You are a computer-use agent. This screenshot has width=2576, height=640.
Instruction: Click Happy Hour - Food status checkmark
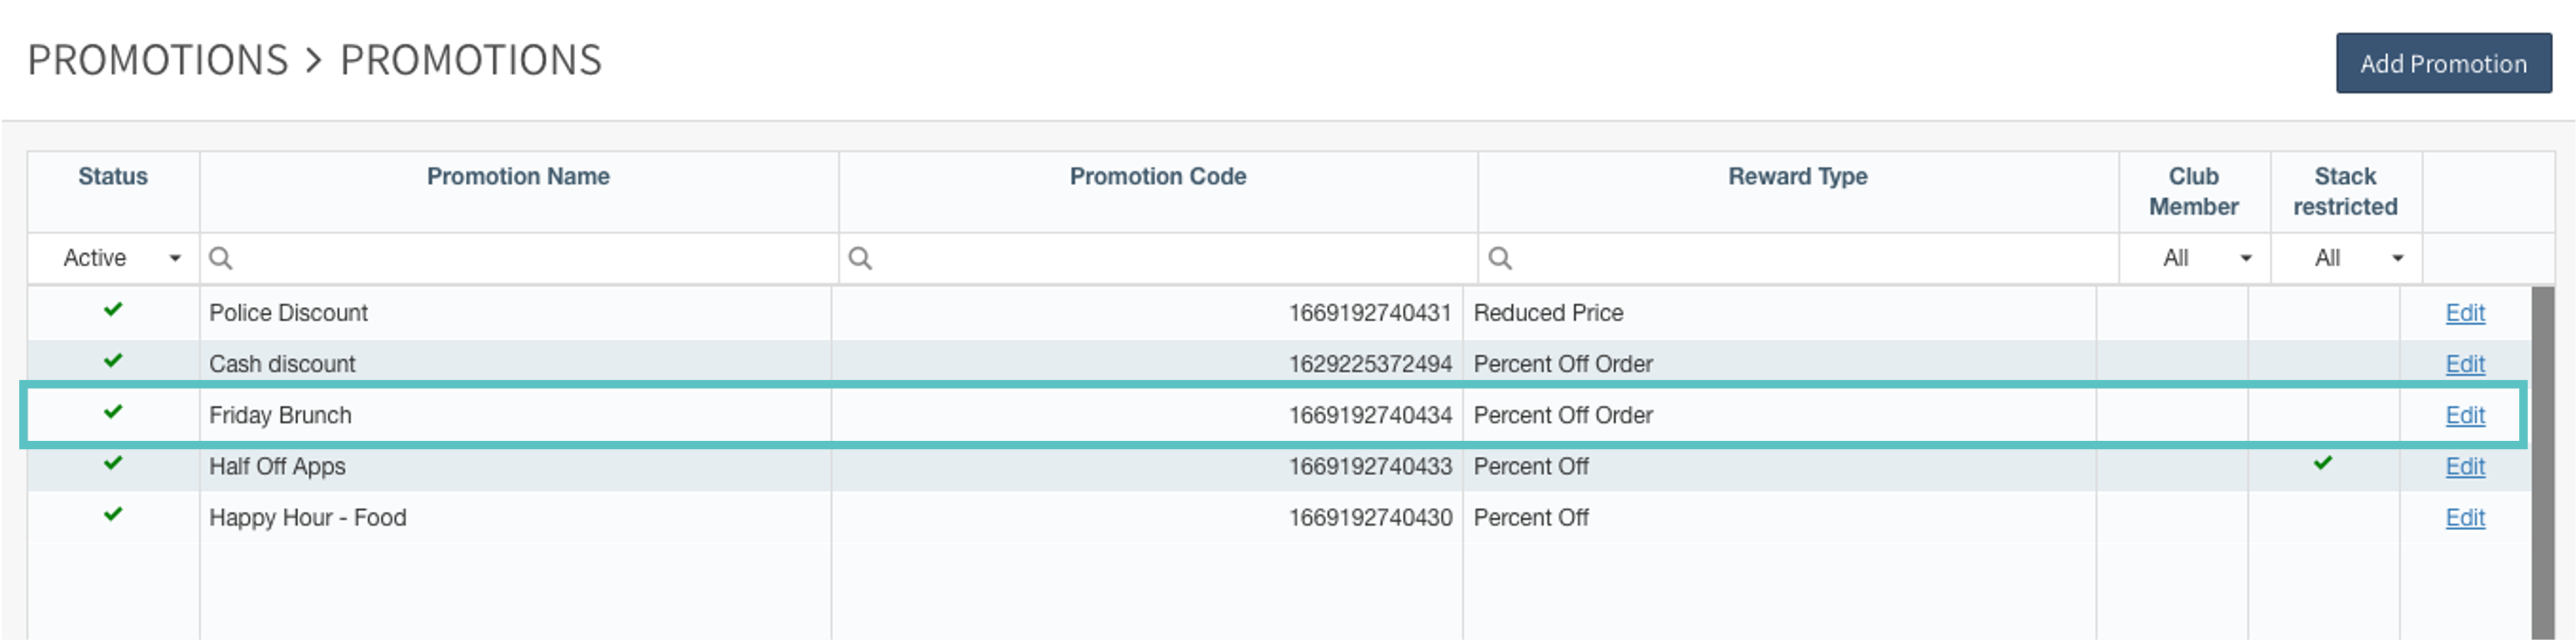pos(113,514)
